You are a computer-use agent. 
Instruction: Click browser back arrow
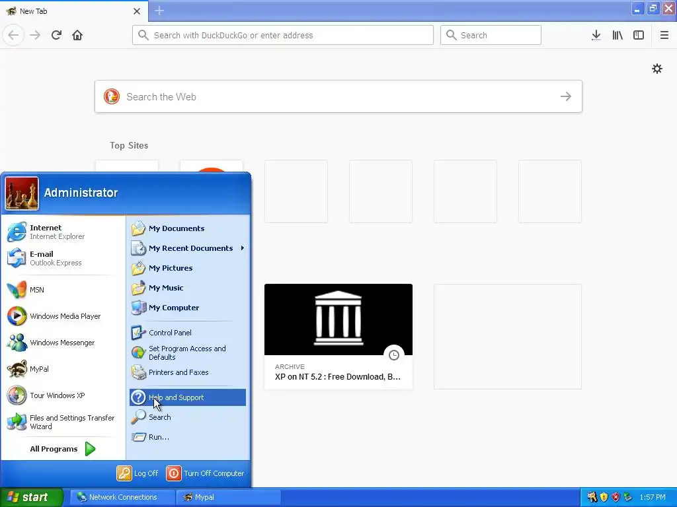pyautogui.click(x=13, y=35)
